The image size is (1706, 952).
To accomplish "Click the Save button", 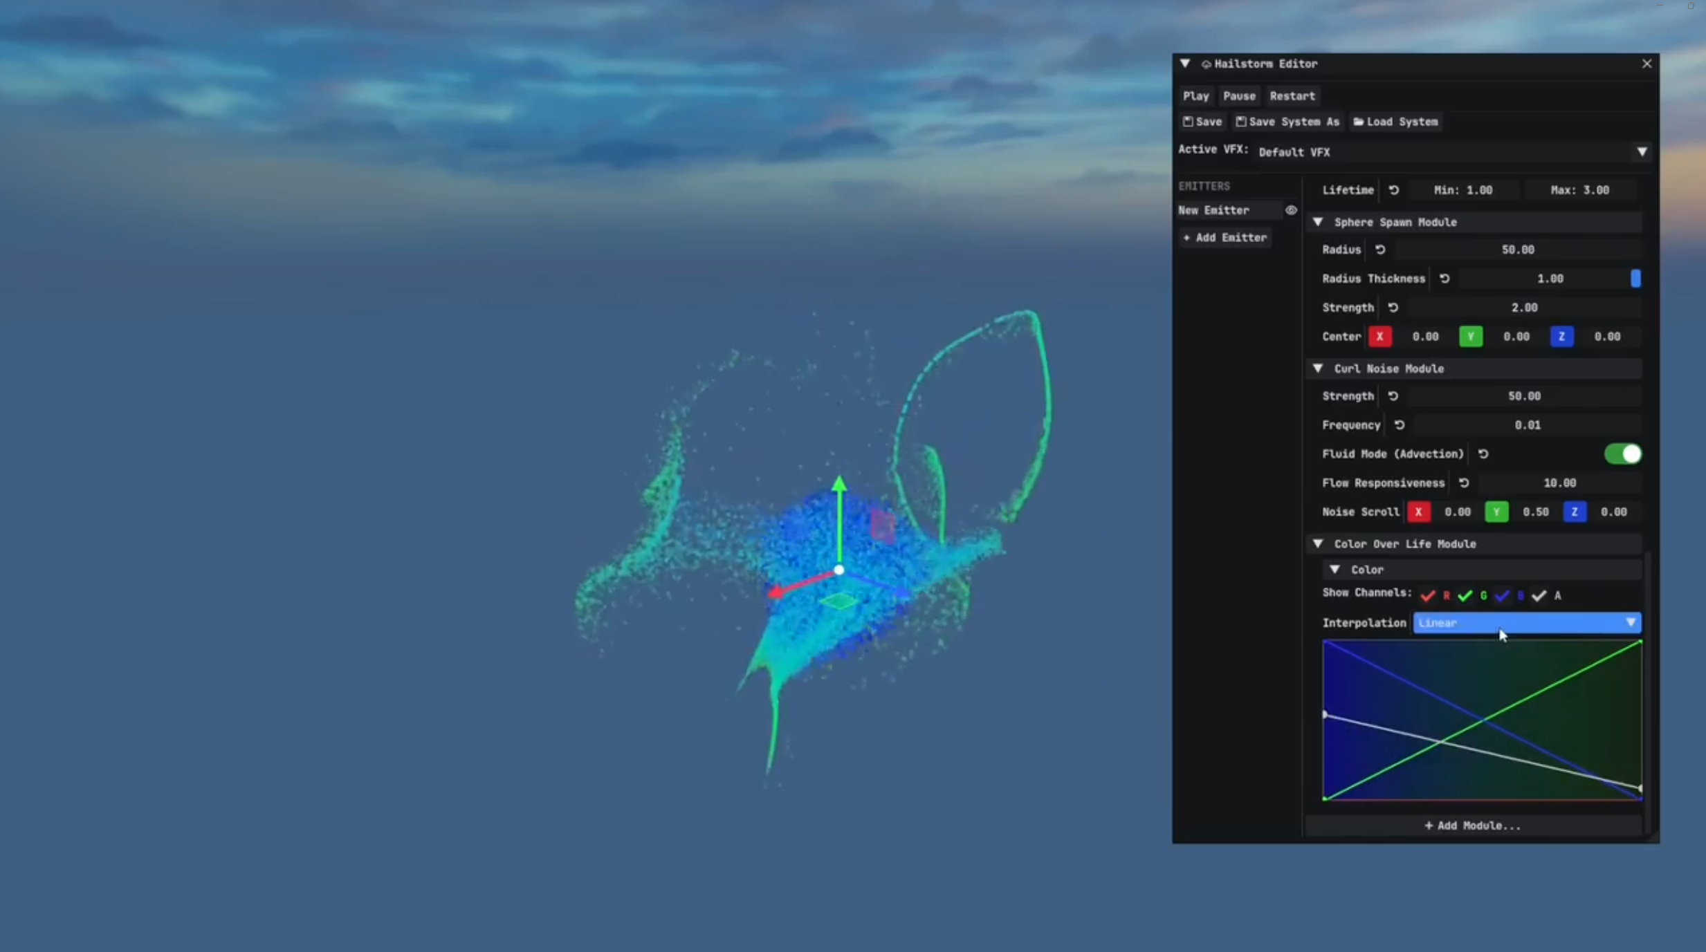I will [x=1202, y=122].
